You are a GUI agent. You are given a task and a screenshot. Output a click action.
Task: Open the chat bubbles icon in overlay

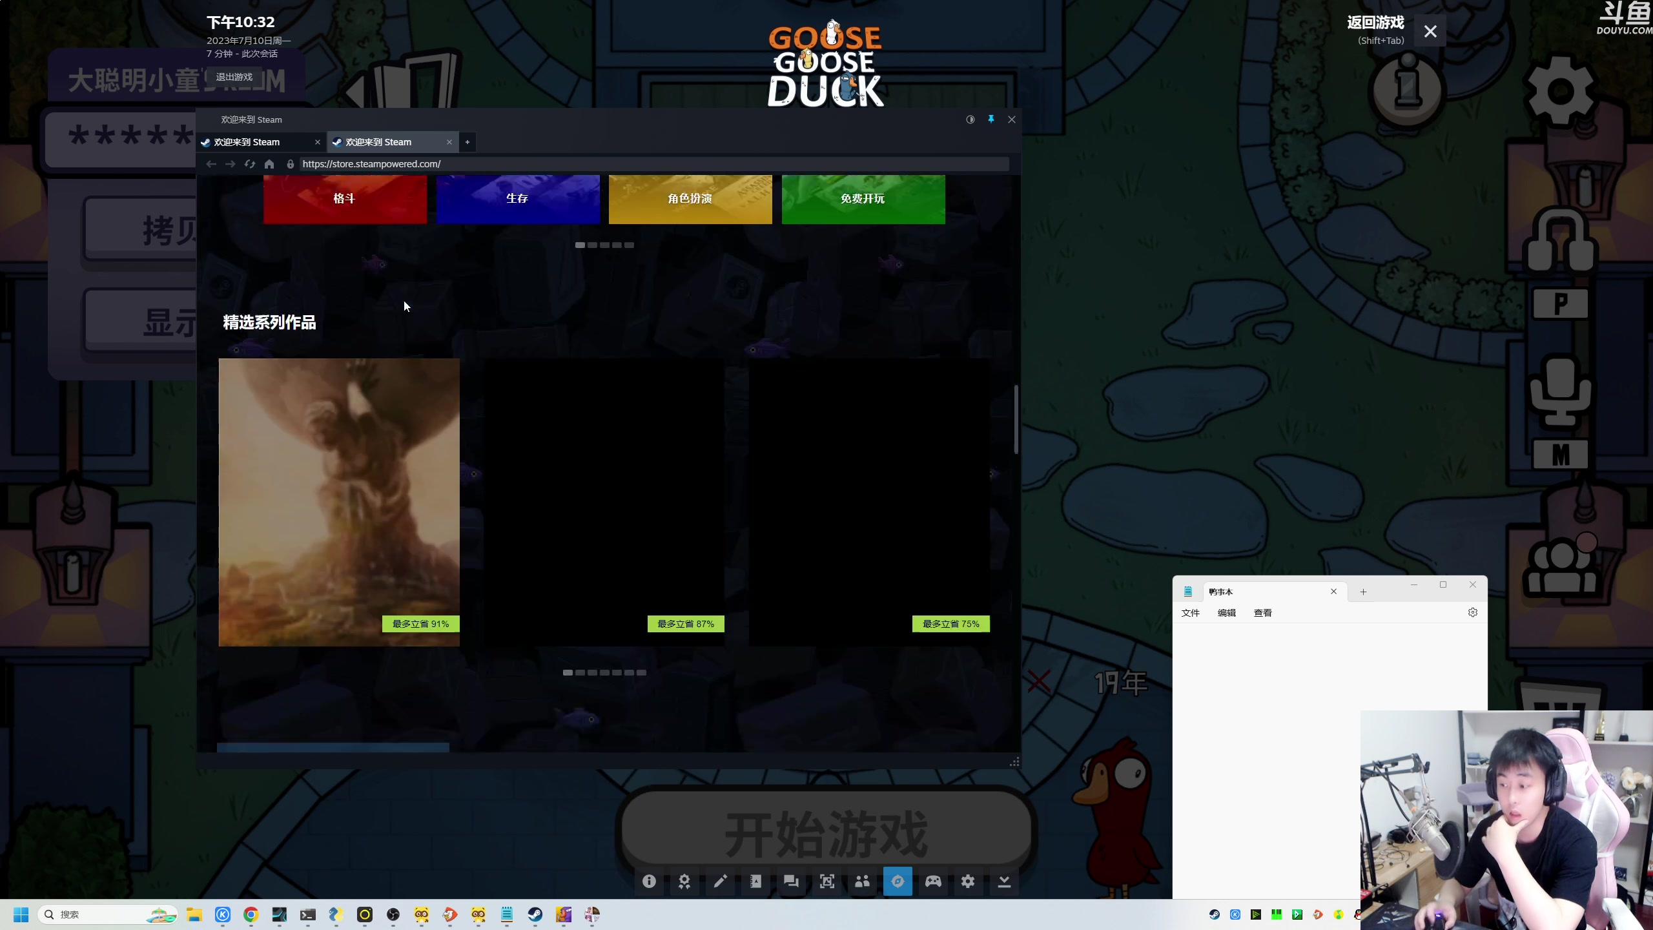[791, 882]
